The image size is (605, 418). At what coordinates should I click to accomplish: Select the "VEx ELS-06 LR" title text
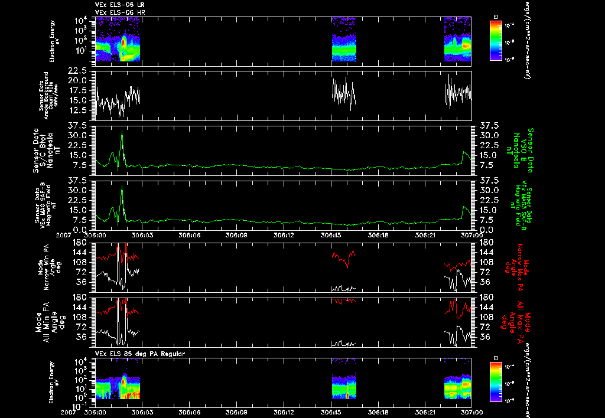point(119,5)
